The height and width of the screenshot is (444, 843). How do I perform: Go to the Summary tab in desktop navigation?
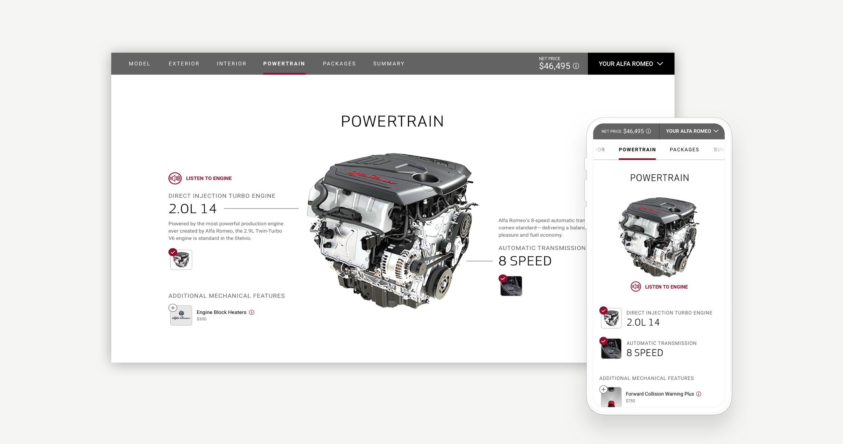tap(388, 64)
